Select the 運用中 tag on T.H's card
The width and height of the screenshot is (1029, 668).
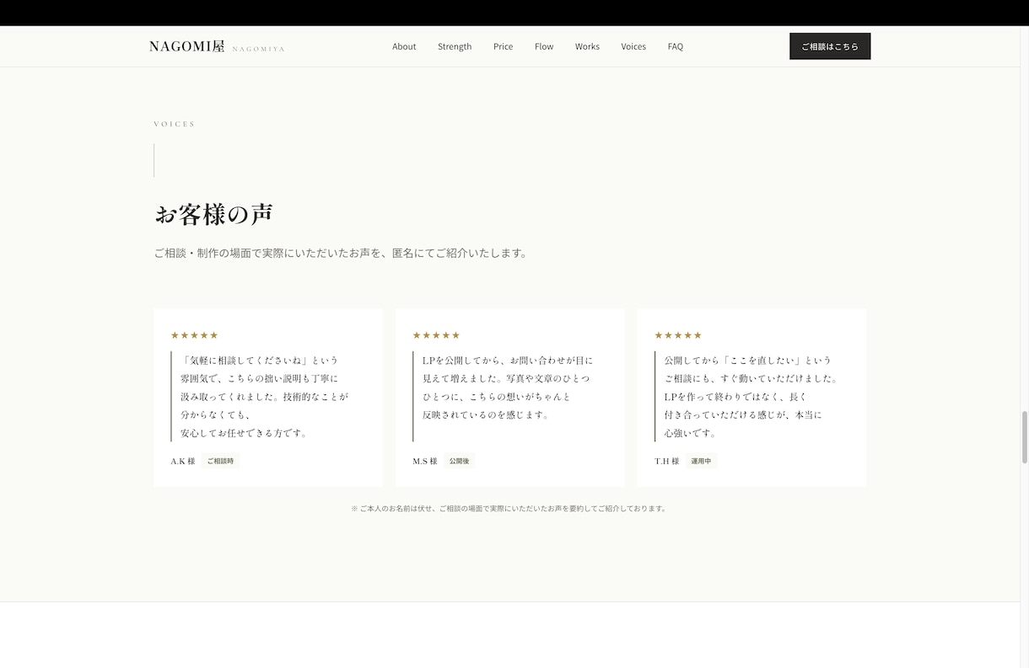(x=701, y=461)
